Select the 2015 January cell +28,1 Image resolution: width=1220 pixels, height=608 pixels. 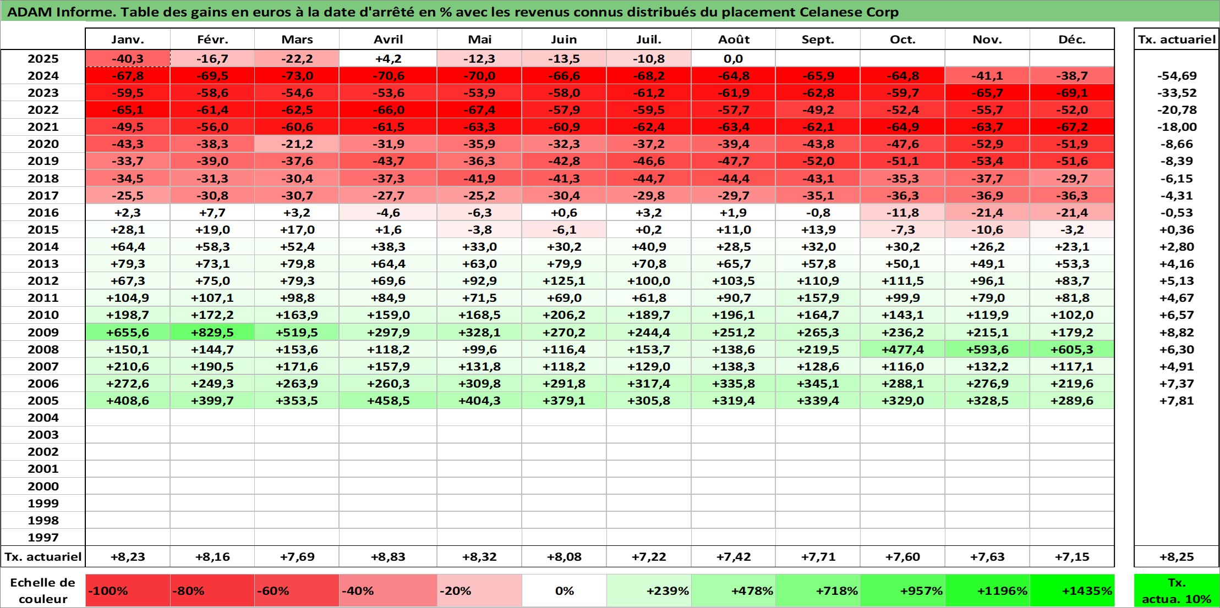[128, 229]
